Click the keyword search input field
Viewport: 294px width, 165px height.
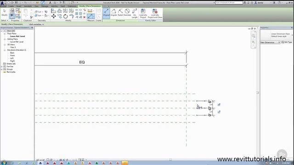(229, 3)
